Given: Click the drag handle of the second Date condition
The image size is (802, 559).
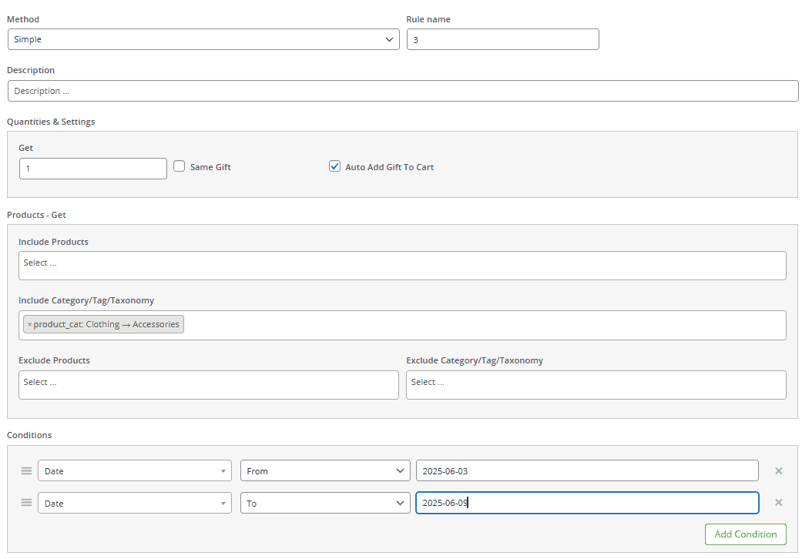Looking at the screenshot, I should [26, 502].
